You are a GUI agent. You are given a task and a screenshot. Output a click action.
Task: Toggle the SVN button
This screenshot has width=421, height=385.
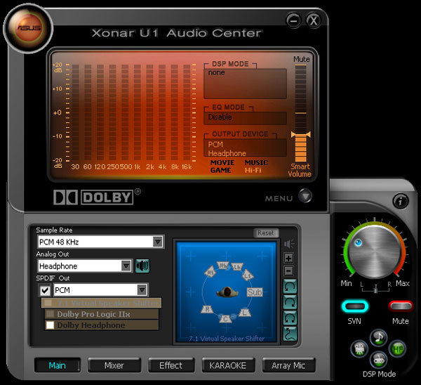click(355, 306)
